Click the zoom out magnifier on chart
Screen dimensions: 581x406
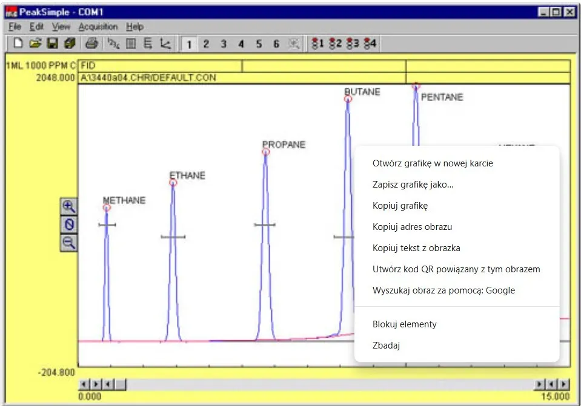point(69,243)
